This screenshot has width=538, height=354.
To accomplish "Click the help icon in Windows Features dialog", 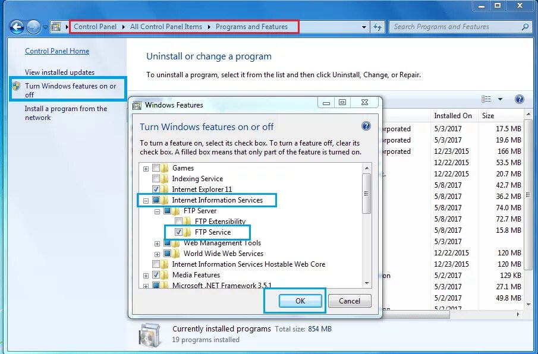I will 366,126.
